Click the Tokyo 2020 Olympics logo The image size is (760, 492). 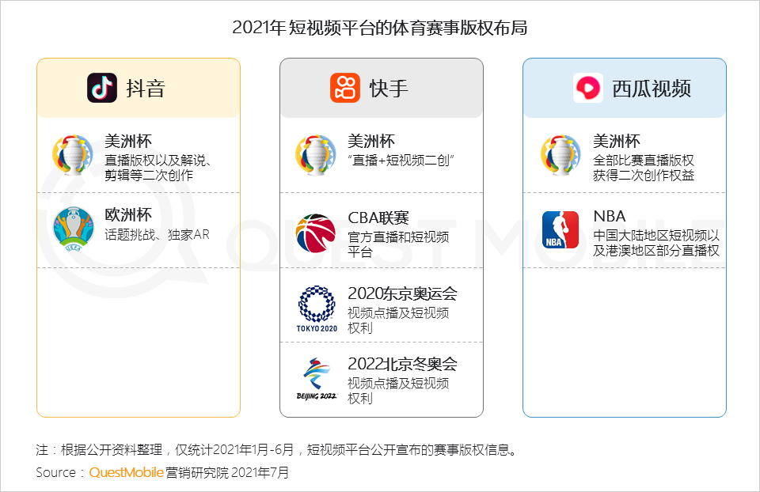317,309
